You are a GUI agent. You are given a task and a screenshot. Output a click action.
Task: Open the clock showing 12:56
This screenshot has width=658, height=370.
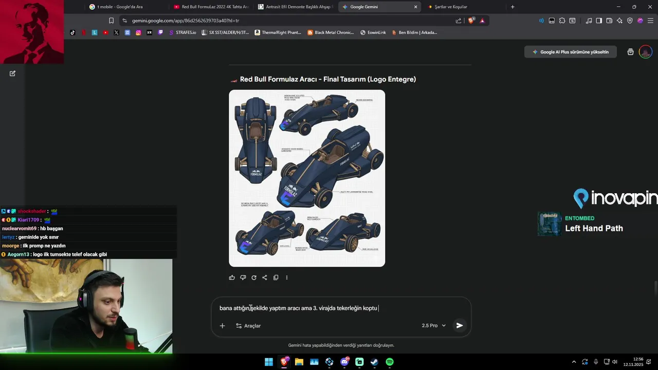633,362
